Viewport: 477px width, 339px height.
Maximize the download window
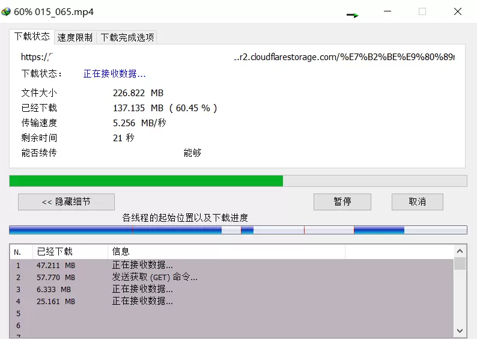tap(422, 11)
